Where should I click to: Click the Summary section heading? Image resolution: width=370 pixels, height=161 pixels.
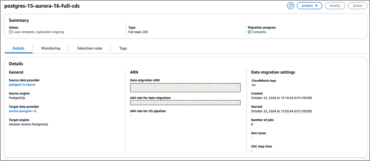[x=19, y=21]
